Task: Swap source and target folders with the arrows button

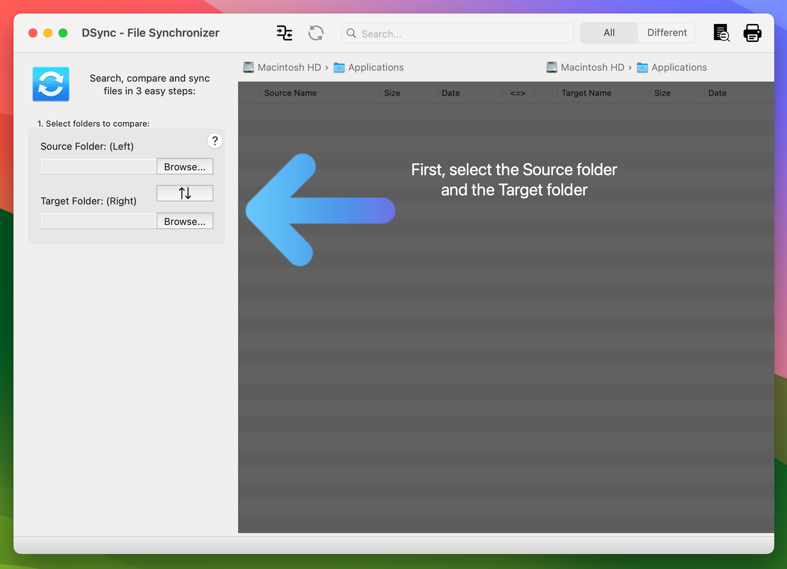Action: coord(185,193)
